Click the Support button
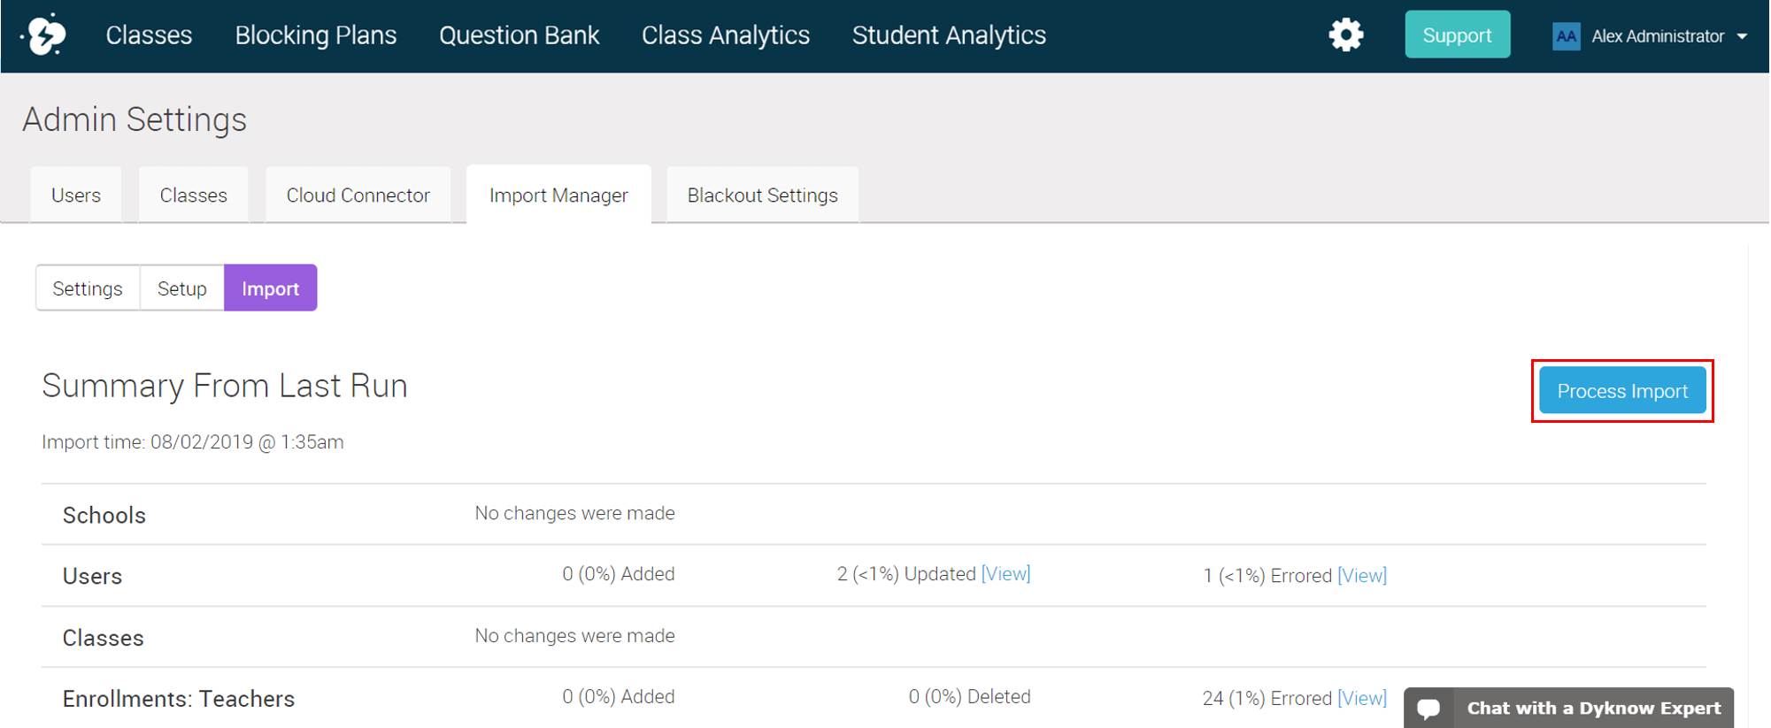 [x=1457, y=35]
